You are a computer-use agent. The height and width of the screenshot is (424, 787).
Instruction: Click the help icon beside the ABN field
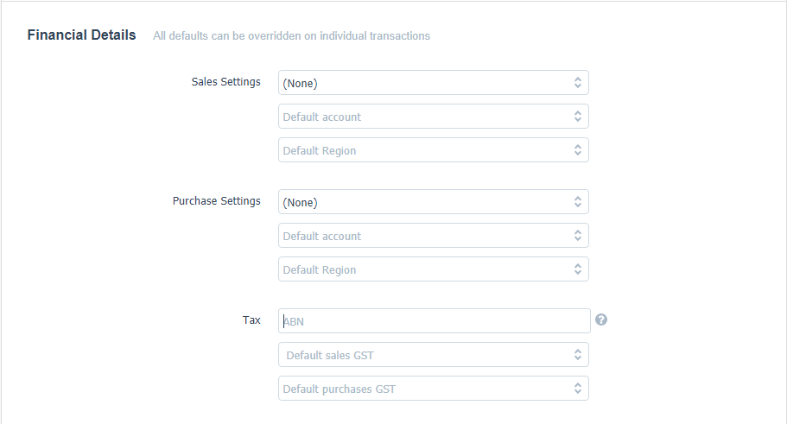(x=600, y=320)
